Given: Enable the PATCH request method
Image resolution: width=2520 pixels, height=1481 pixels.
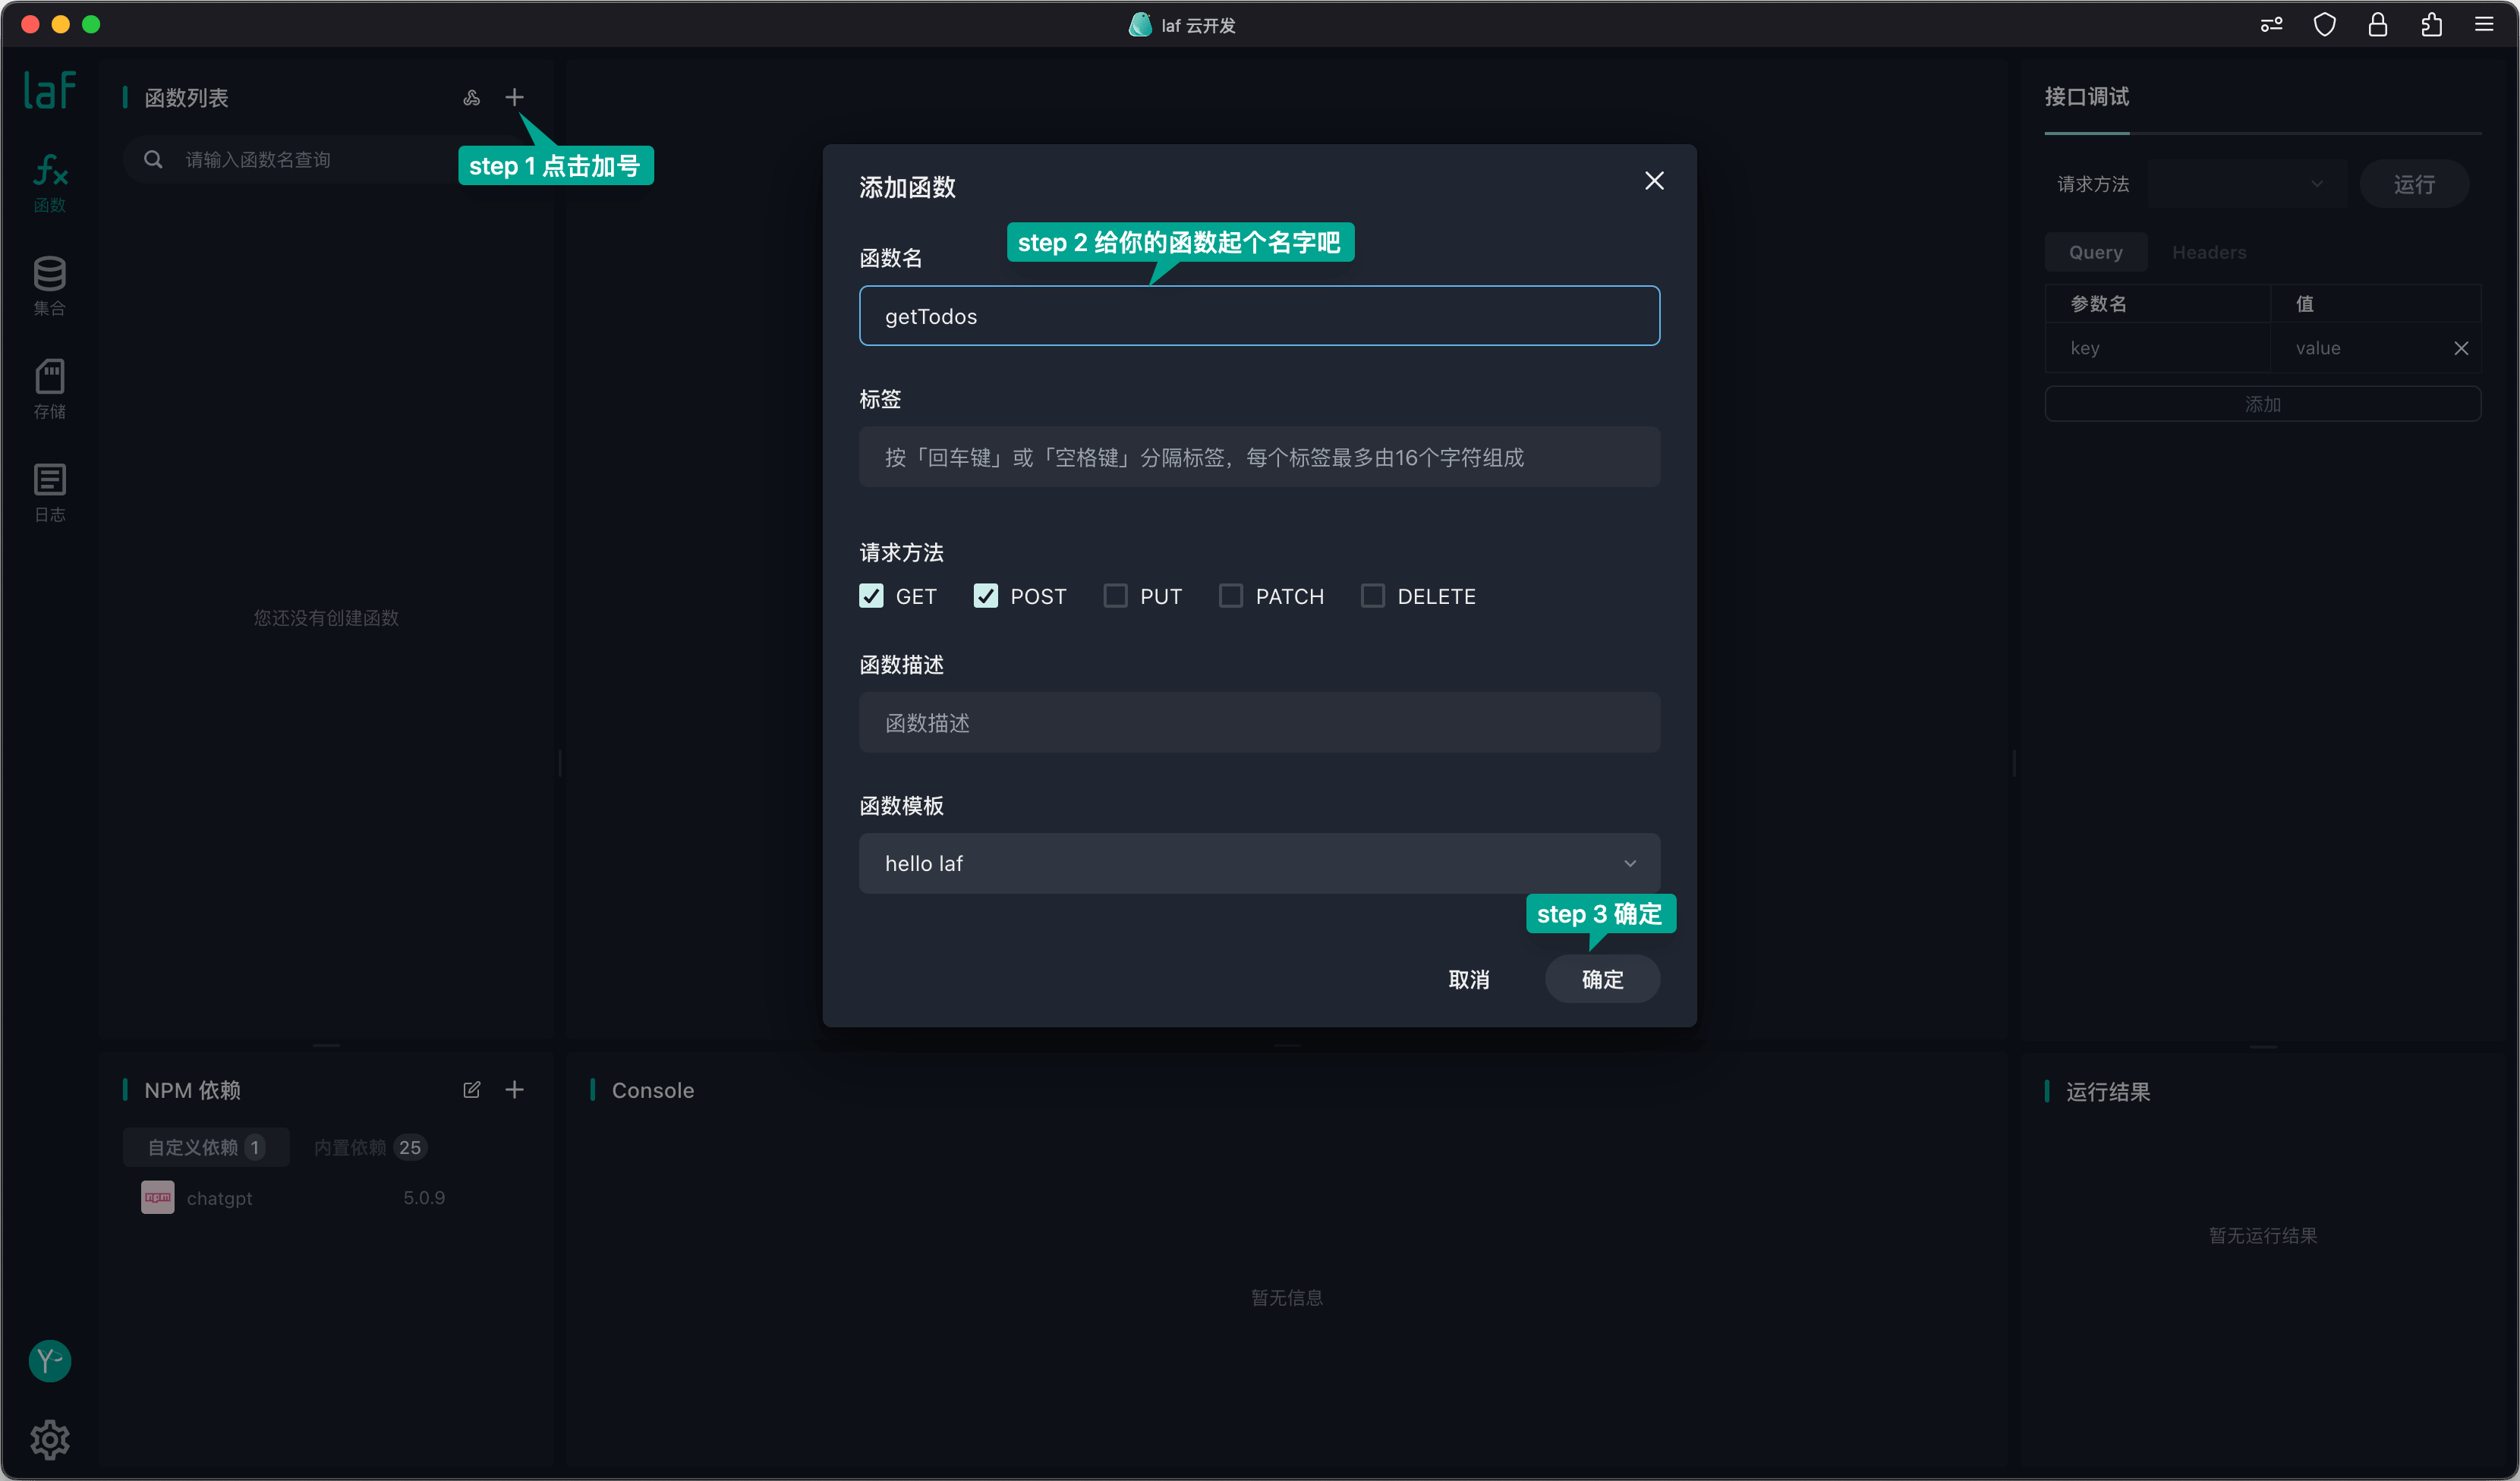Looking at the screenshot, I should [1231, 596].
